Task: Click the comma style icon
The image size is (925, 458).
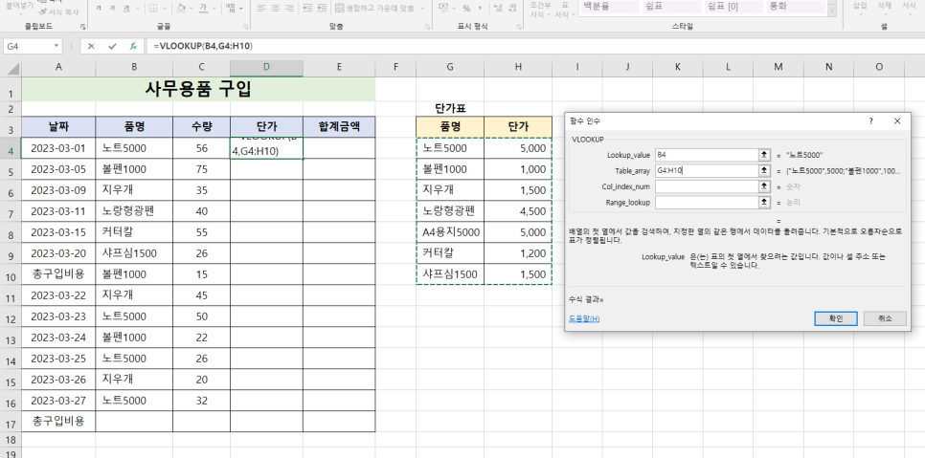Action: pos(480,9)
